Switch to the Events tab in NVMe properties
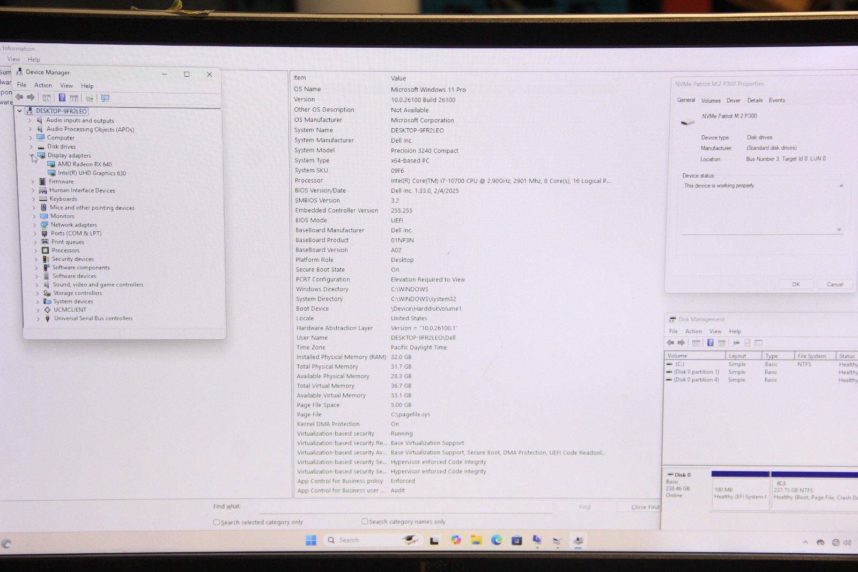Screen dimensions: 858x572 777,100
